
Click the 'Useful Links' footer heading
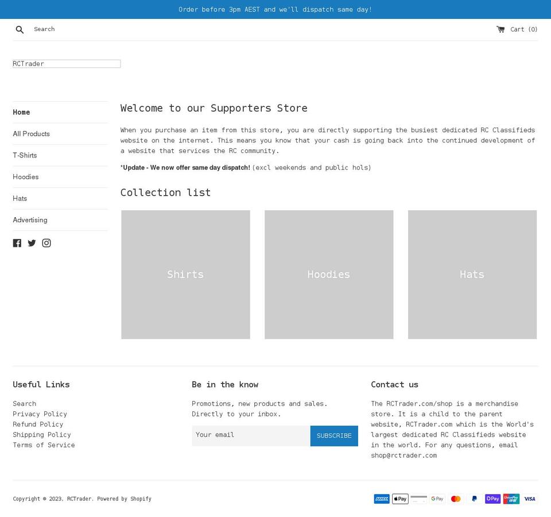pos(41,384)
